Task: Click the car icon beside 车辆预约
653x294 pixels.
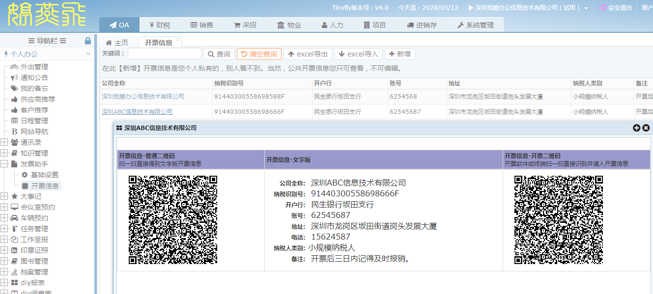Action: pyautogui.click(x=14, y=218)
